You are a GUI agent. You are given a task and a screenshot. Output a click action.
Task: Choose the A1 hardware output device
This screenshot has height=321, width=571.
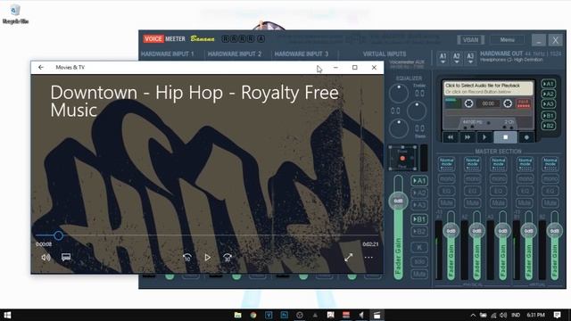[443, 58]
